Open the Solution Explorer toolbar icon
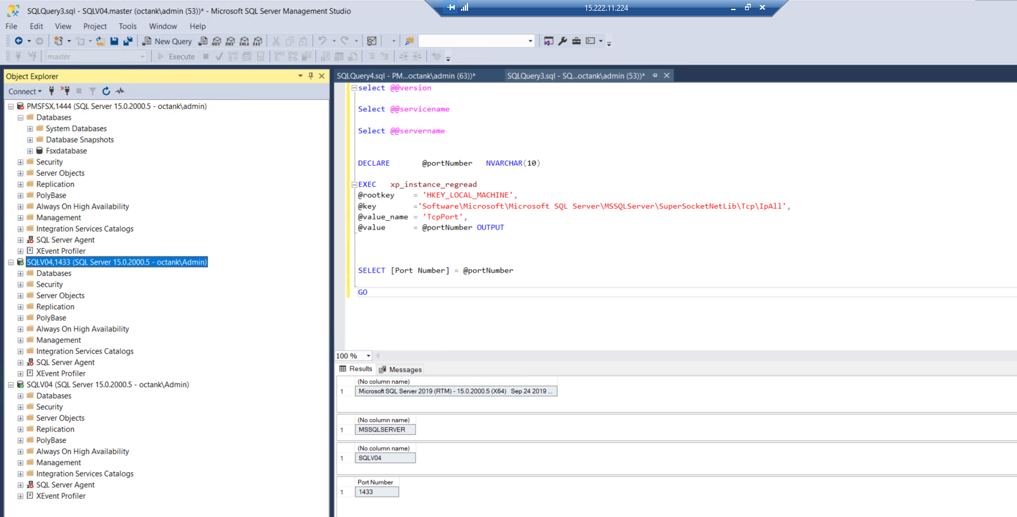 (x=548, y=41)
